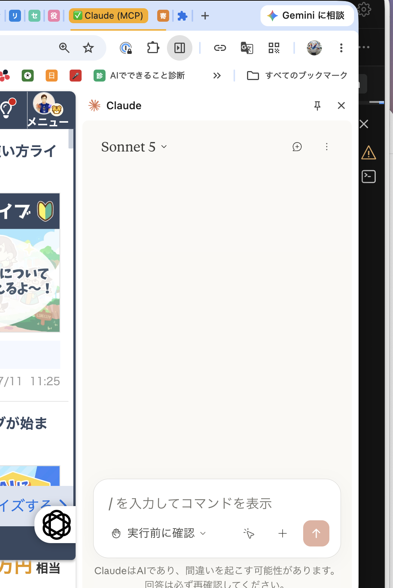Open the Sonnet 5 model selector
393x588 pixels.
(134, 147)
